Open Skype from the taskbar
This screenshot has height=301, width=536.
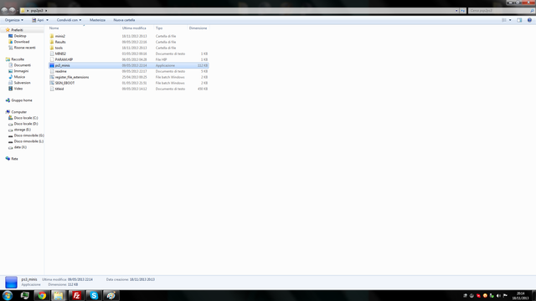94,295
